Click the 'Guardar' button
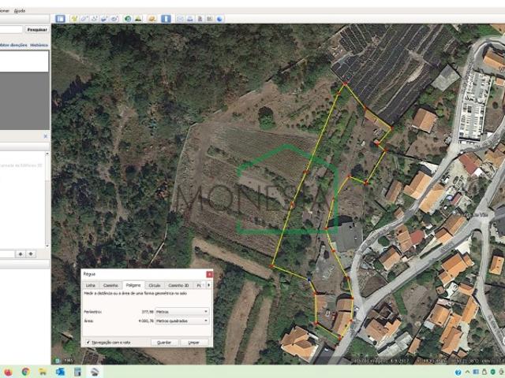 coord(164,343)
